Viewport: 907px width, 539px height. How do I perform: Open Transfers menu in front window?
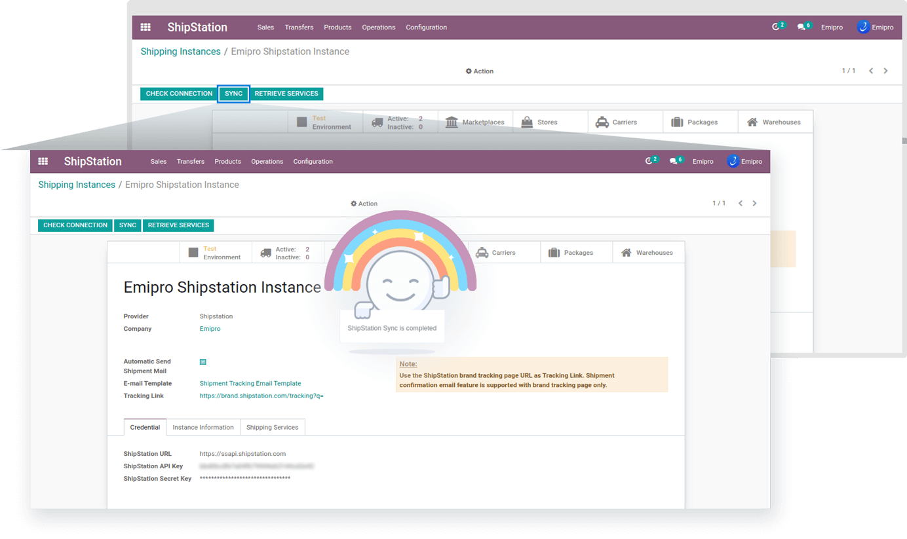(191, 161)
